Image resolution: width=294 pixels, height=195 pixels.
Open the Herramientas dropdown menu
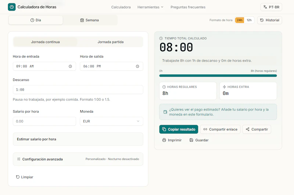150,7
